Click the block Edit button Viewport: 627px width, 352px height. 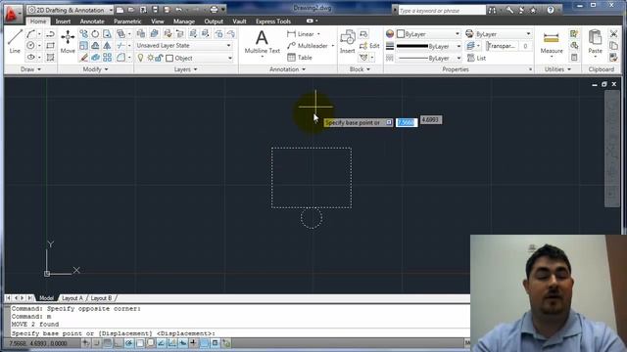coord(369,46)
